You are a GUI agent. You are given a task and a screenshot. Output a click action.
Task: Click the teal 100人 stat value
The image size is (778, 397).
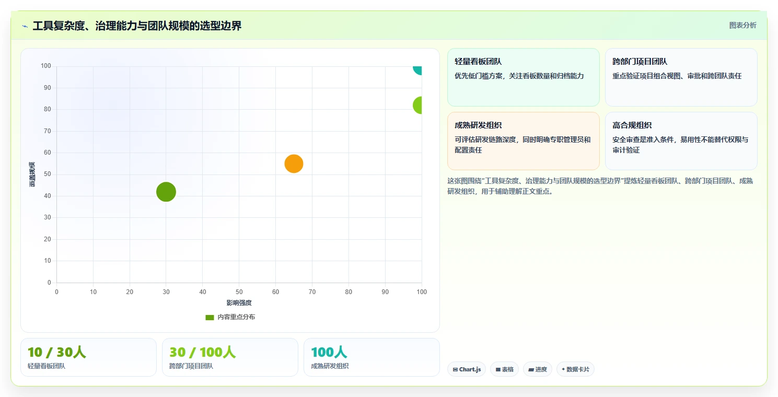[x=329, y=352]
